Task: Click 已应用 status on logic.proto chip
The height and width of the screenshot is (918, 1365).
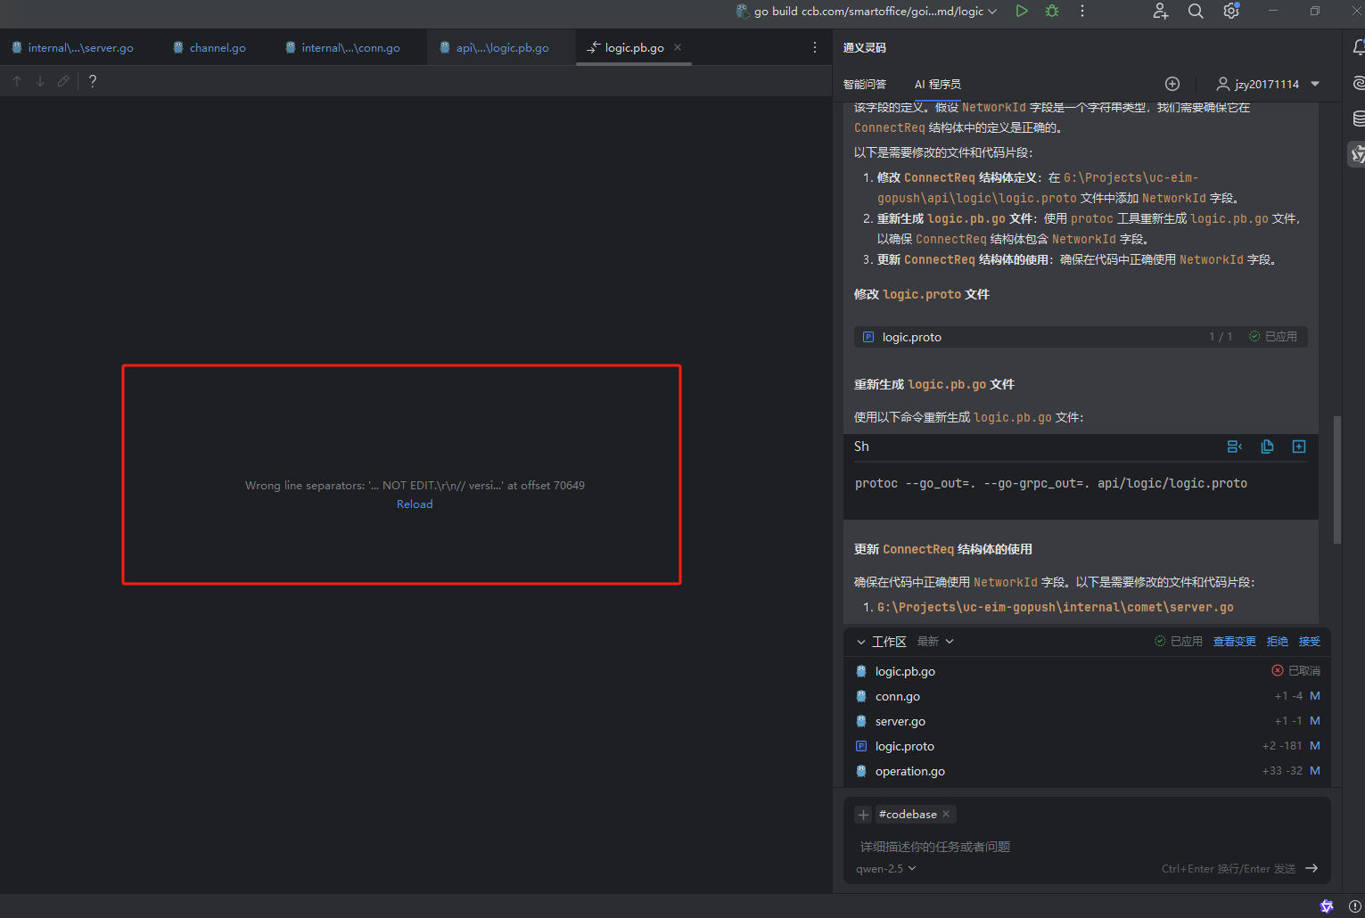Action: [1273, 337]
